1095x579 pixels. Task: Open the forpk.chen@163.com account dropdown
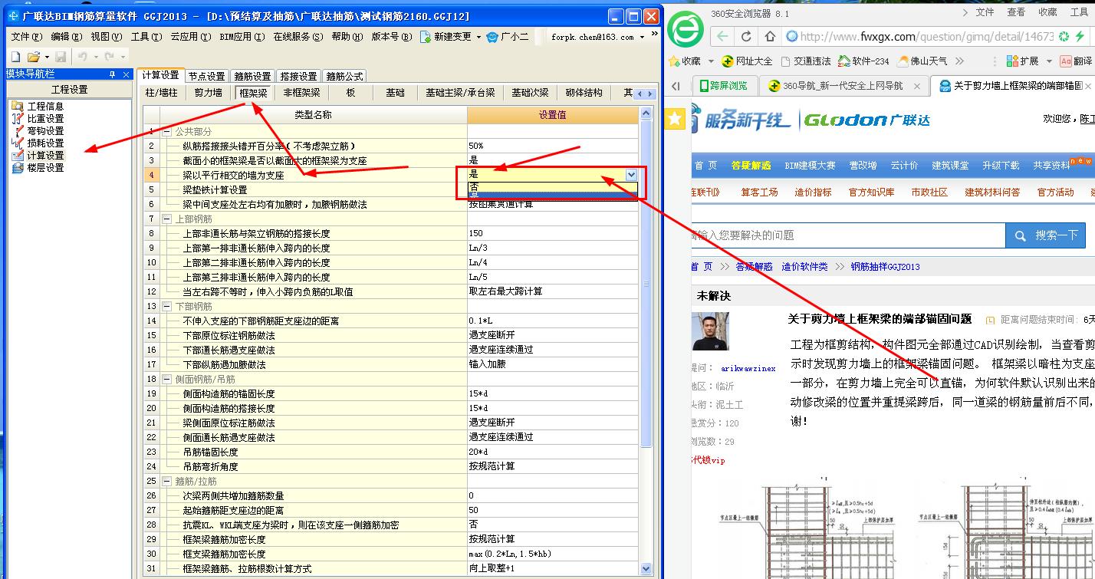pyautogui.click(x=643, y=37)
